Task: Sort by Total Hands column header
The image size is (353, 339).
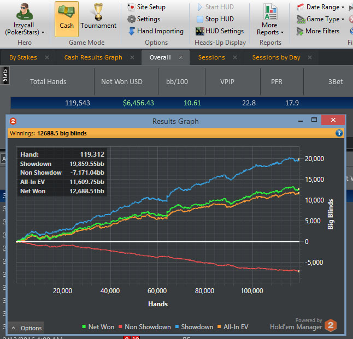Action: (x=48, y=82)
